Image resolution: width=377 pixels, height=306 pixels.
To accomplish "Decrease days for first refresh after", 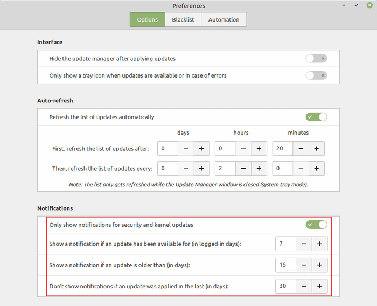I will click(x=186, y=149).
